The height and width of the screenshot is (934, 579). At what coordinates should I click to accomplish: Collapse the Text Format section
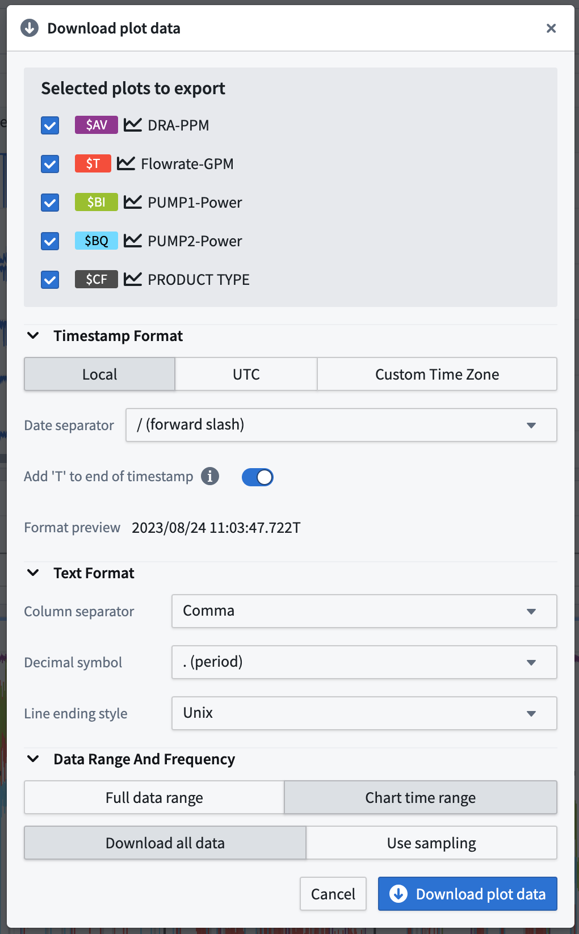[33, 573]
